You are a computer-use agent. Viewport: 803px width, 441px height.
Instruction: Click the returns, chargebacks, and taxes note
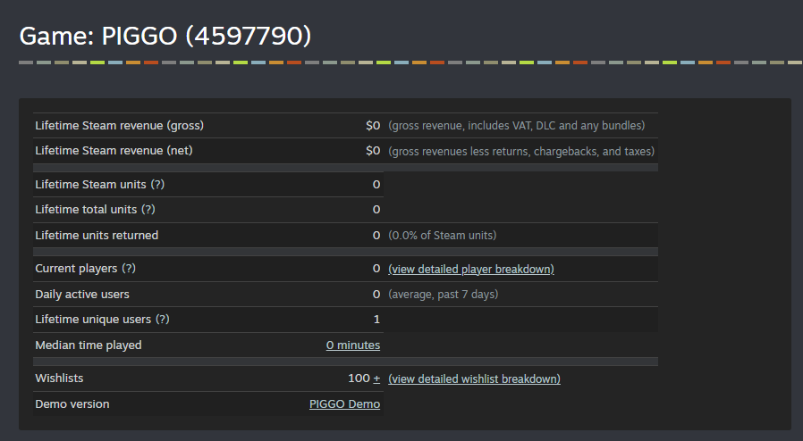[521, 151]
